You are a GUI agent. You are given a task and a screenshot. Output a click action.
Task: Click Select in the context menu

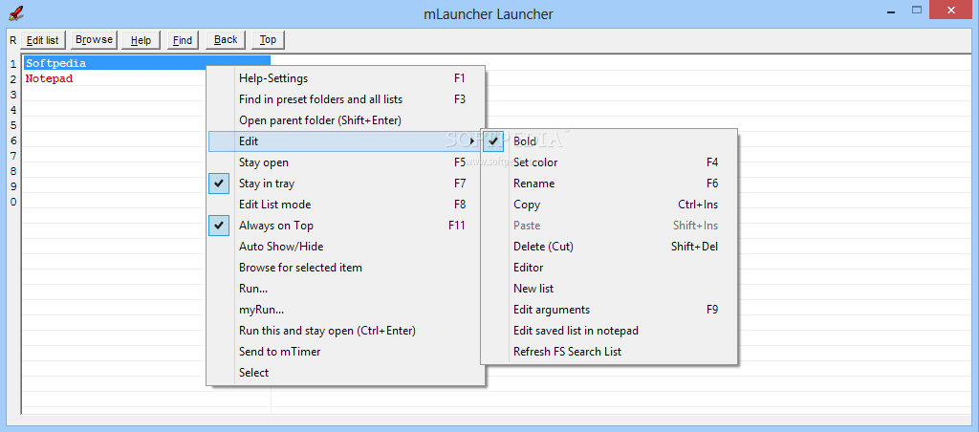(x=346, y=373)
